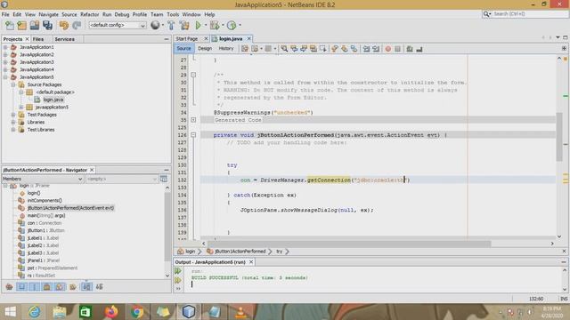
Task: Select initComponents() in the Navigator
Action: [x=45, y=200]
